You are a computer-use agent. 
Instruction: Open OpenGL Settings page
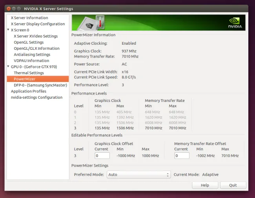click(29, 42)
